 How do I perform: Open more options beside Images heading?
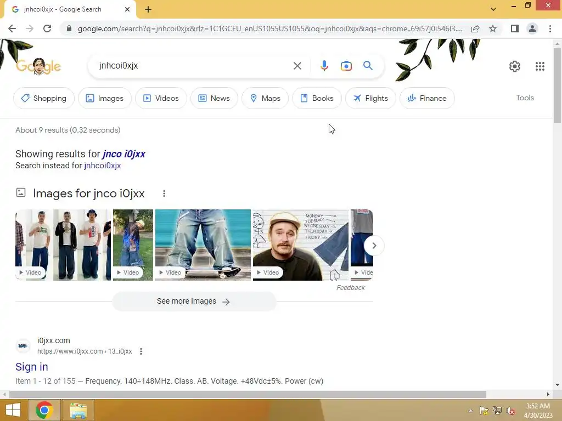click(x=164, y=194)
